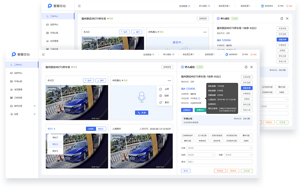Screen dimensions: 301x188
Task: Switch to the auxiliary camera toggle segment
Action: coord(101,129)
